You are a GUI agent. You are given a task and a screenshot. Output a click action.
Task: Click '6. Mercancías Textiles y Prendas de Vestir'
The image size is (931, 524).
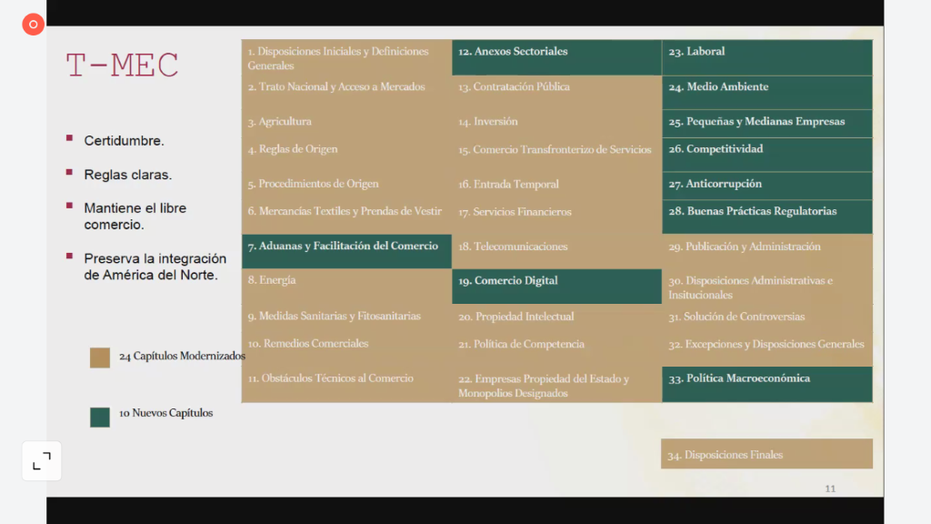[x=346, y=217]
